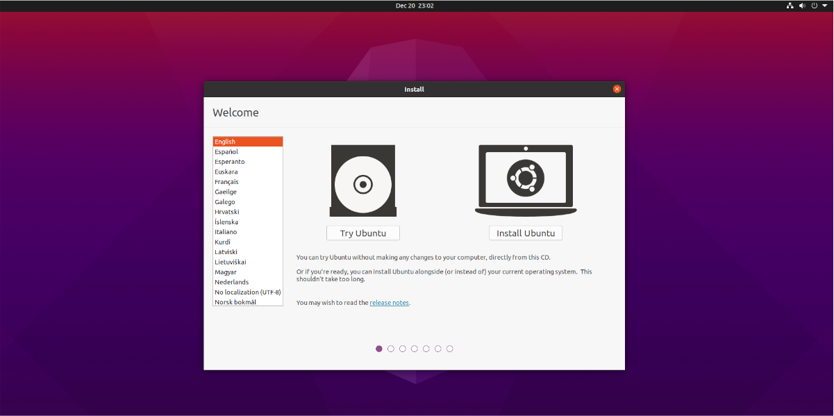This screenshot has height=416, width=834.
Task: Close the Install window with red button
Action: pyautogui.click(x=617, y=89)
